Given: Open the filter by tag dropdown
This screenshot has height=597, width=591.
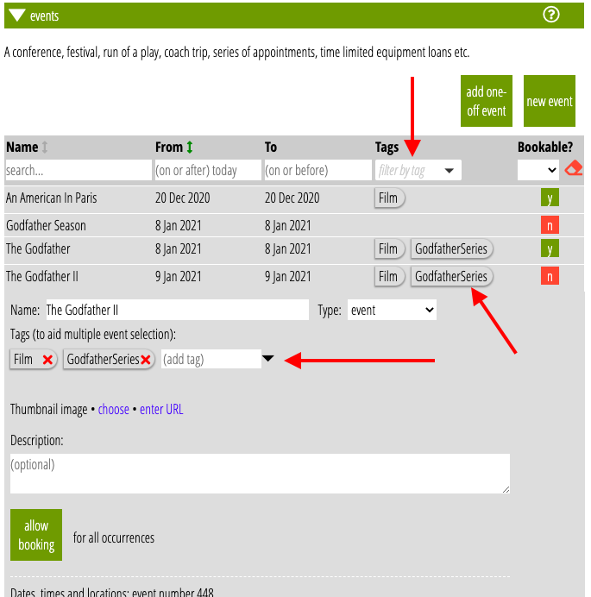Looking at the screenshot, I should click(418, 170).
